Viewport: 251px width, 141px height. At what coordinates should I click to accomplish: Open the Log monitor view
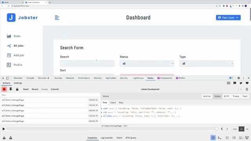[107, 138]
